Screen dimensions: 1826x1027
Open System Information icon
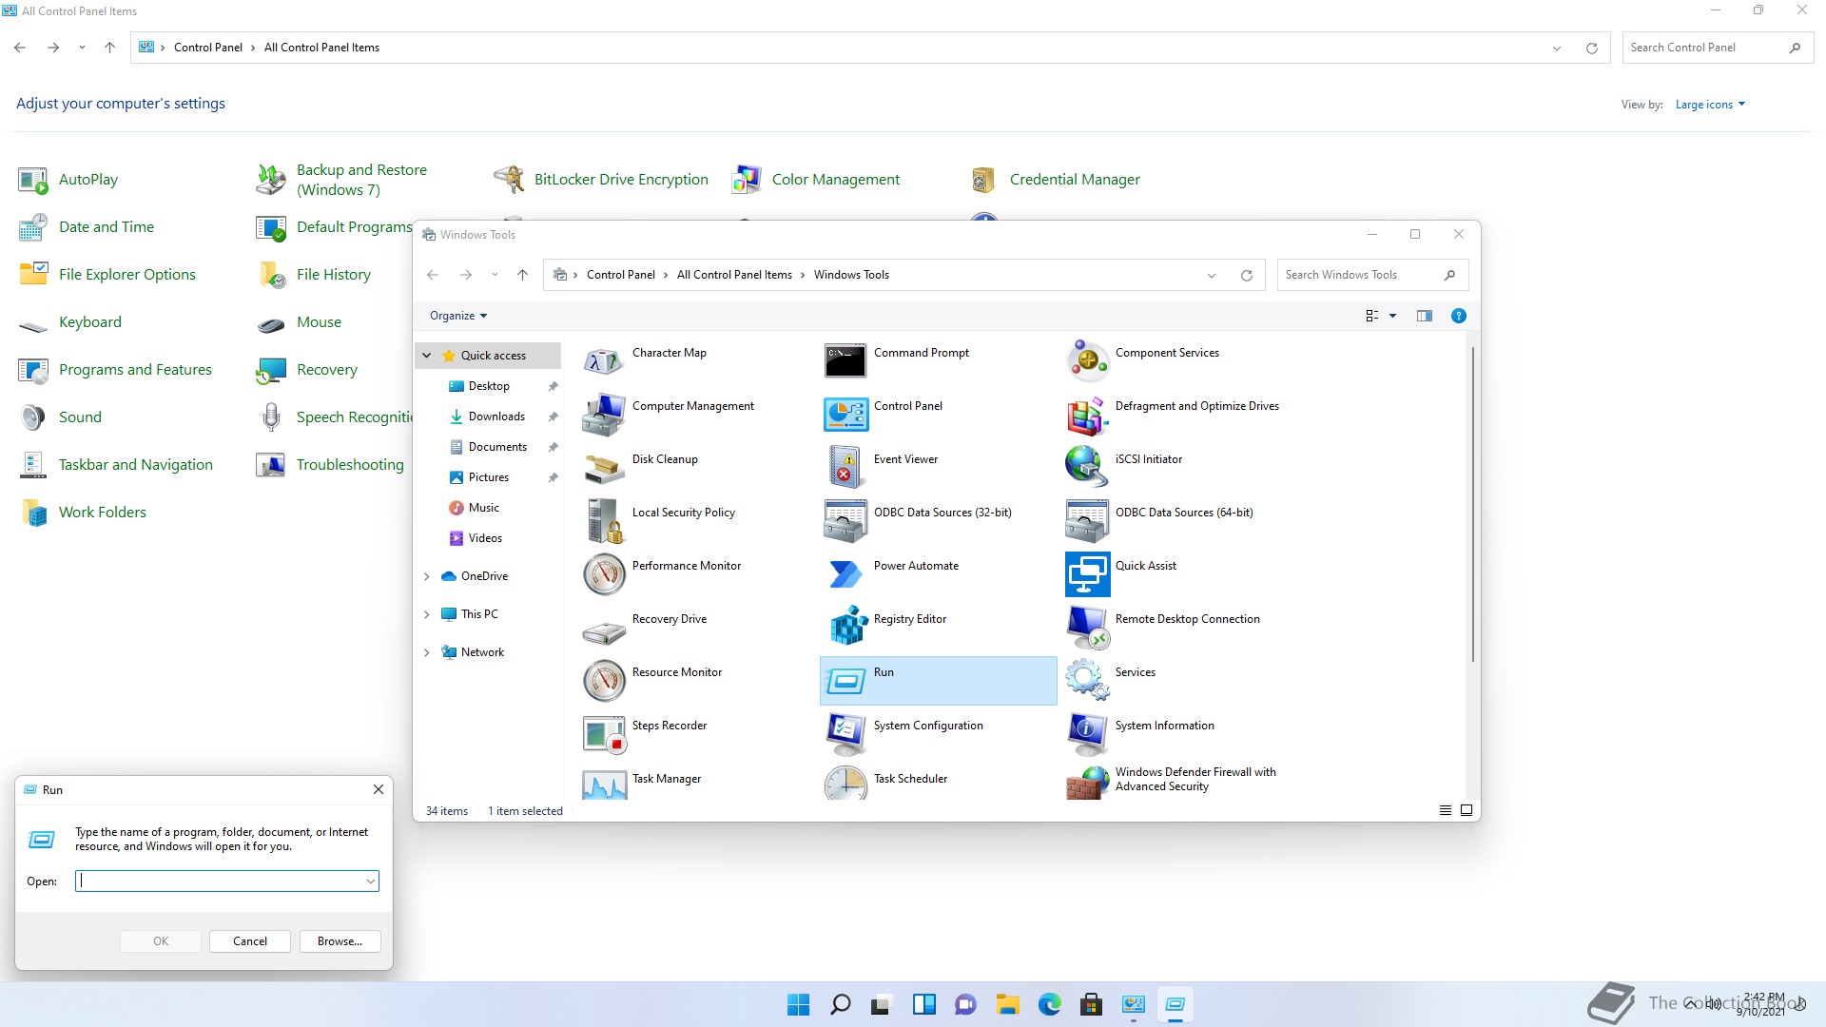tap(1087, 734)
